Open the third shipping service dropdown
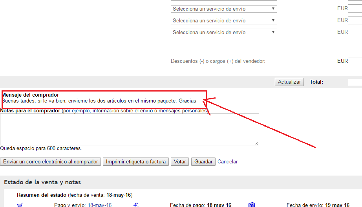This screenshot has height=207, width=362. [224, 32]
